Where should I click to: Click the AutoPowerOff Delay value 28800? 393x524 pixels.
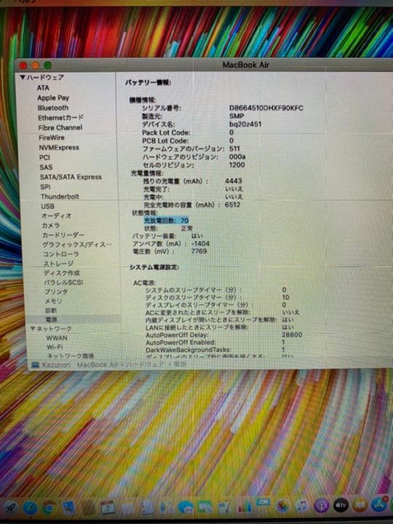click(x=292, y=335)
